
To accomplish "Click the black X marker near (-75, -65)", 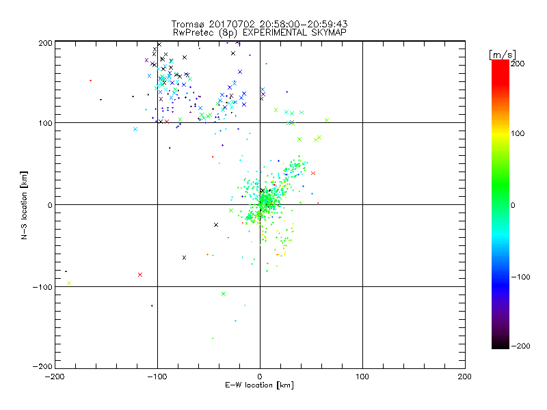I will coord(184,258).
